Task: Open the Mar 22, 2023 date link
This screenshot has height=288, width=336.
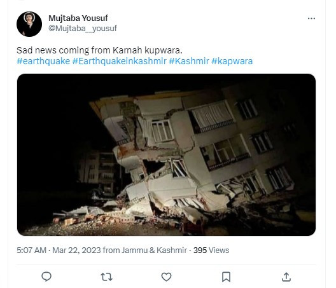Action: [76, 250]
